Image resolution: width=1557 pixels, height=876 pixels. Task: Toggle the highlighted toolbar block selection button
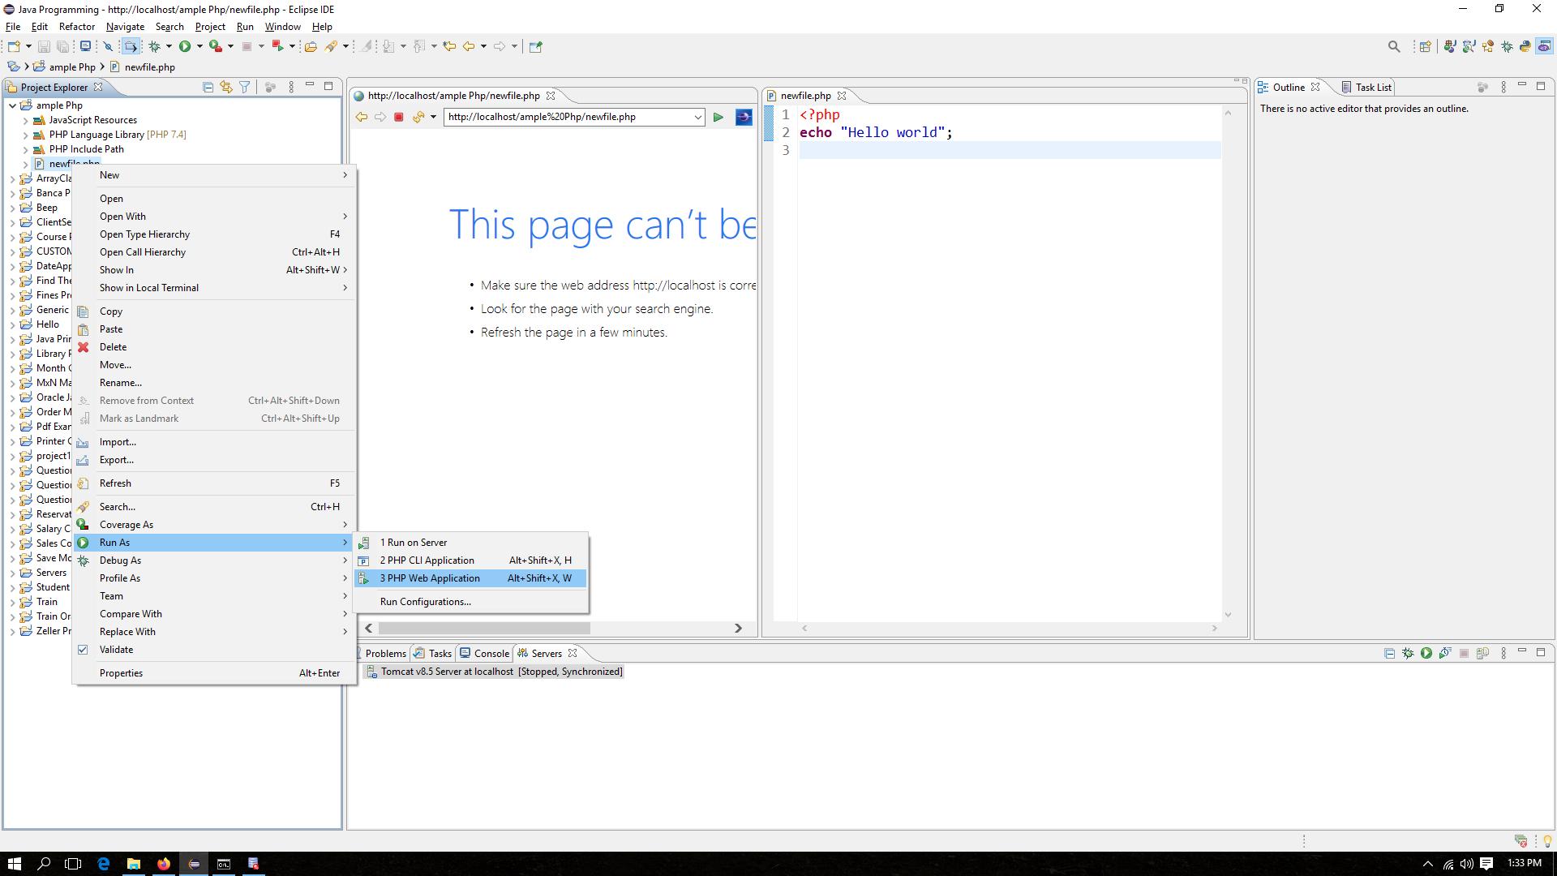pos(131,46)
